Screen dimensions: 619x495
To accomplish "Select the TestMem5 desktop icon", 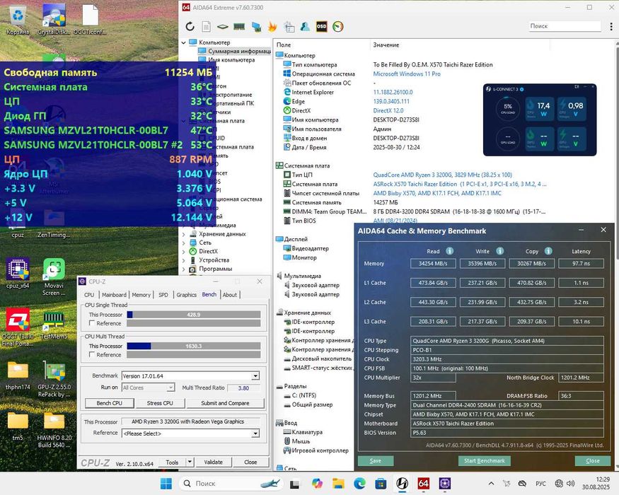I will click(54, 325).
